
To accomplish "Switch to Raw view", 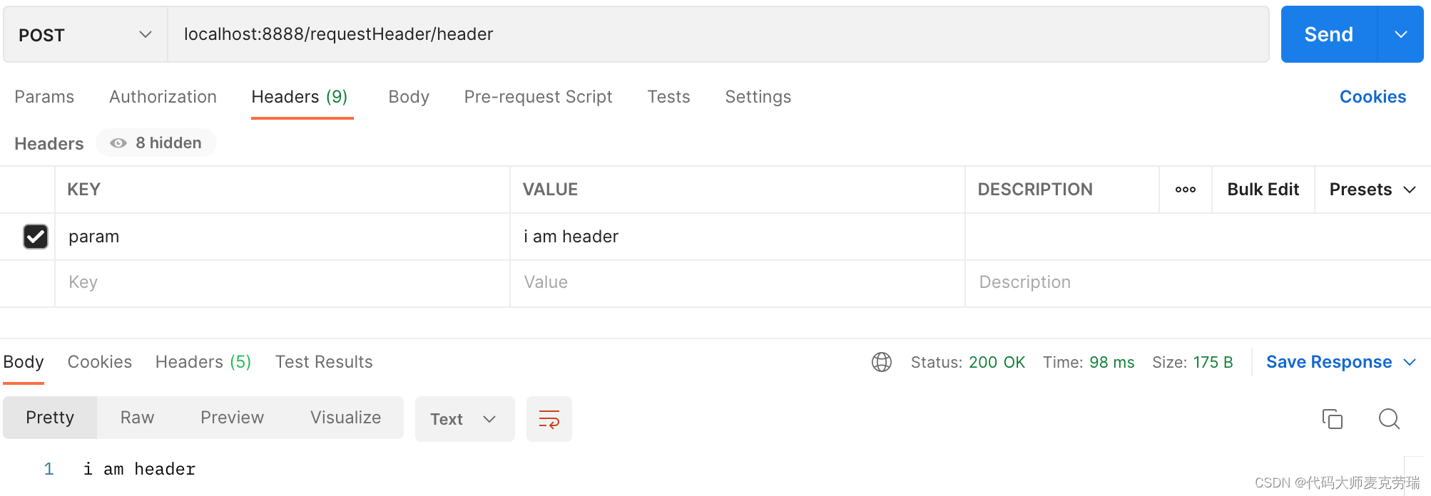I will [137, 418].
